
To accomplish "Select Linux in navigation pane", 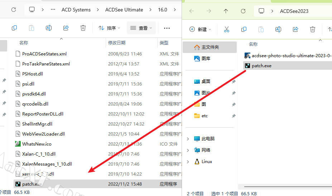I will point(203,162).
